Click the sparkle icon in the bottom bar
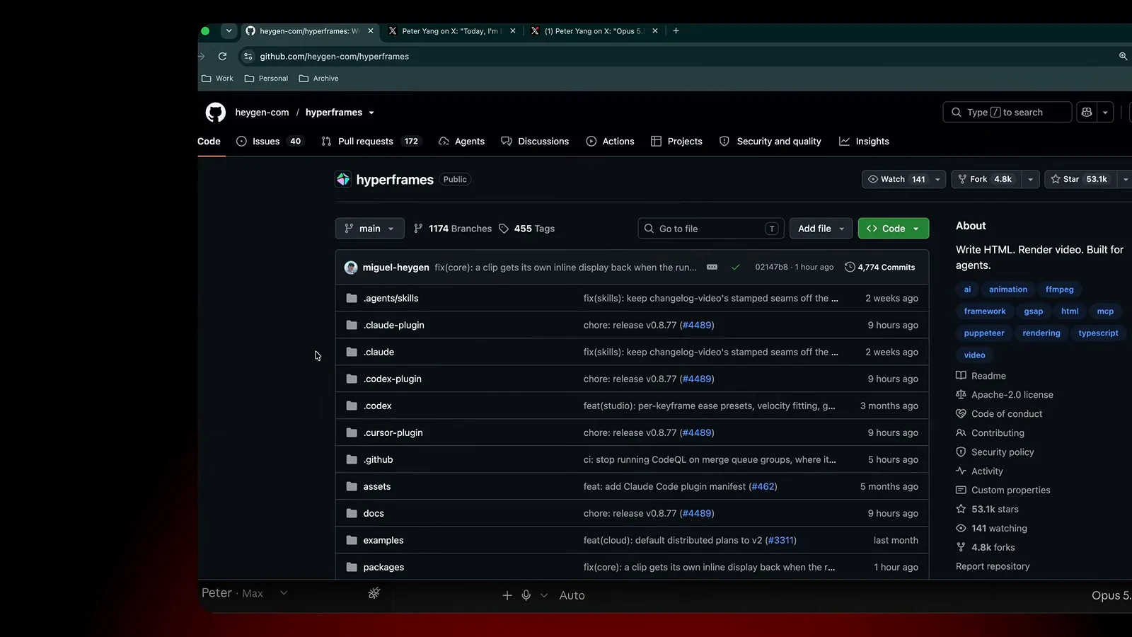The image size is (1132, 637). pyautogui.click(x=374, y=593)
